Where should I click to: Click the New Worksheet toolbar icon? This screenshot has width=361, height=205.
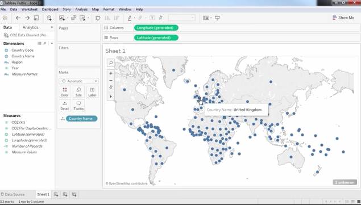[x=62, y=18]
